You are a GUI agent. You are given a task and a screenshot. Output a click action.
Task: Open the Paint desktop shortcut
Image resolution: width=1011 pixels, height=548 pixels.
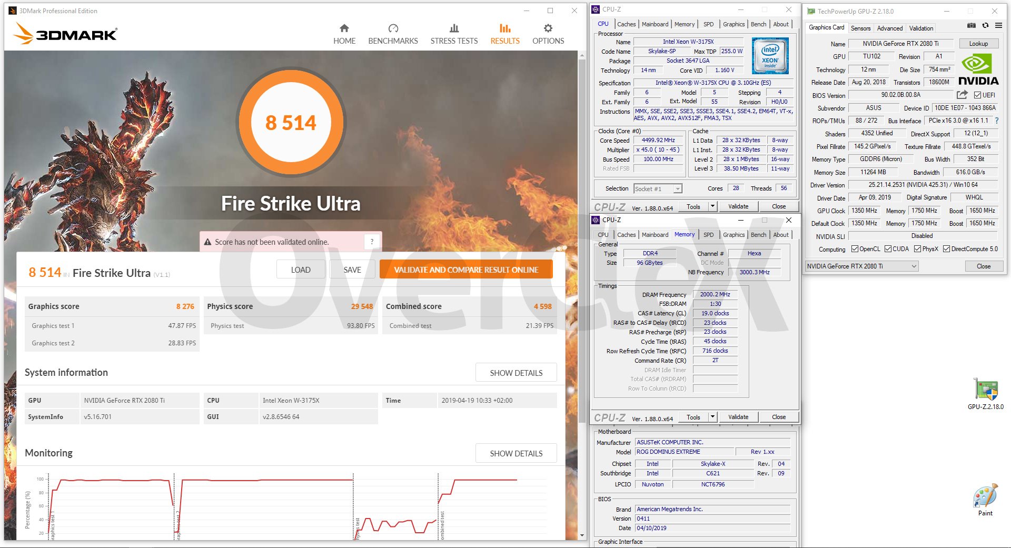pyautogui.click(x=985, y=500)
